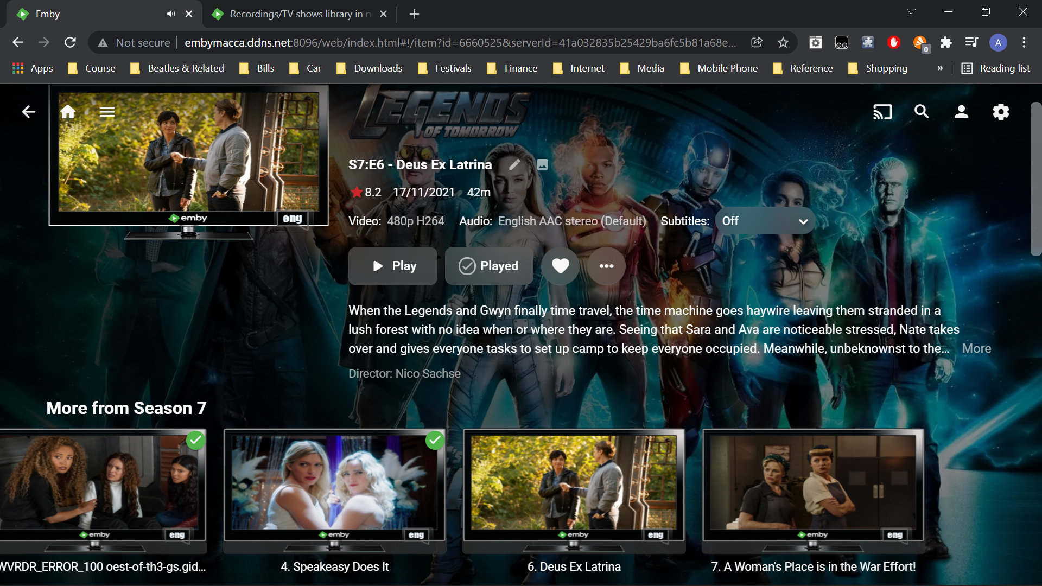Click the edit metadata pencil icon
1042x586 pixels.
pyautogui.click(x=514, y=164)
